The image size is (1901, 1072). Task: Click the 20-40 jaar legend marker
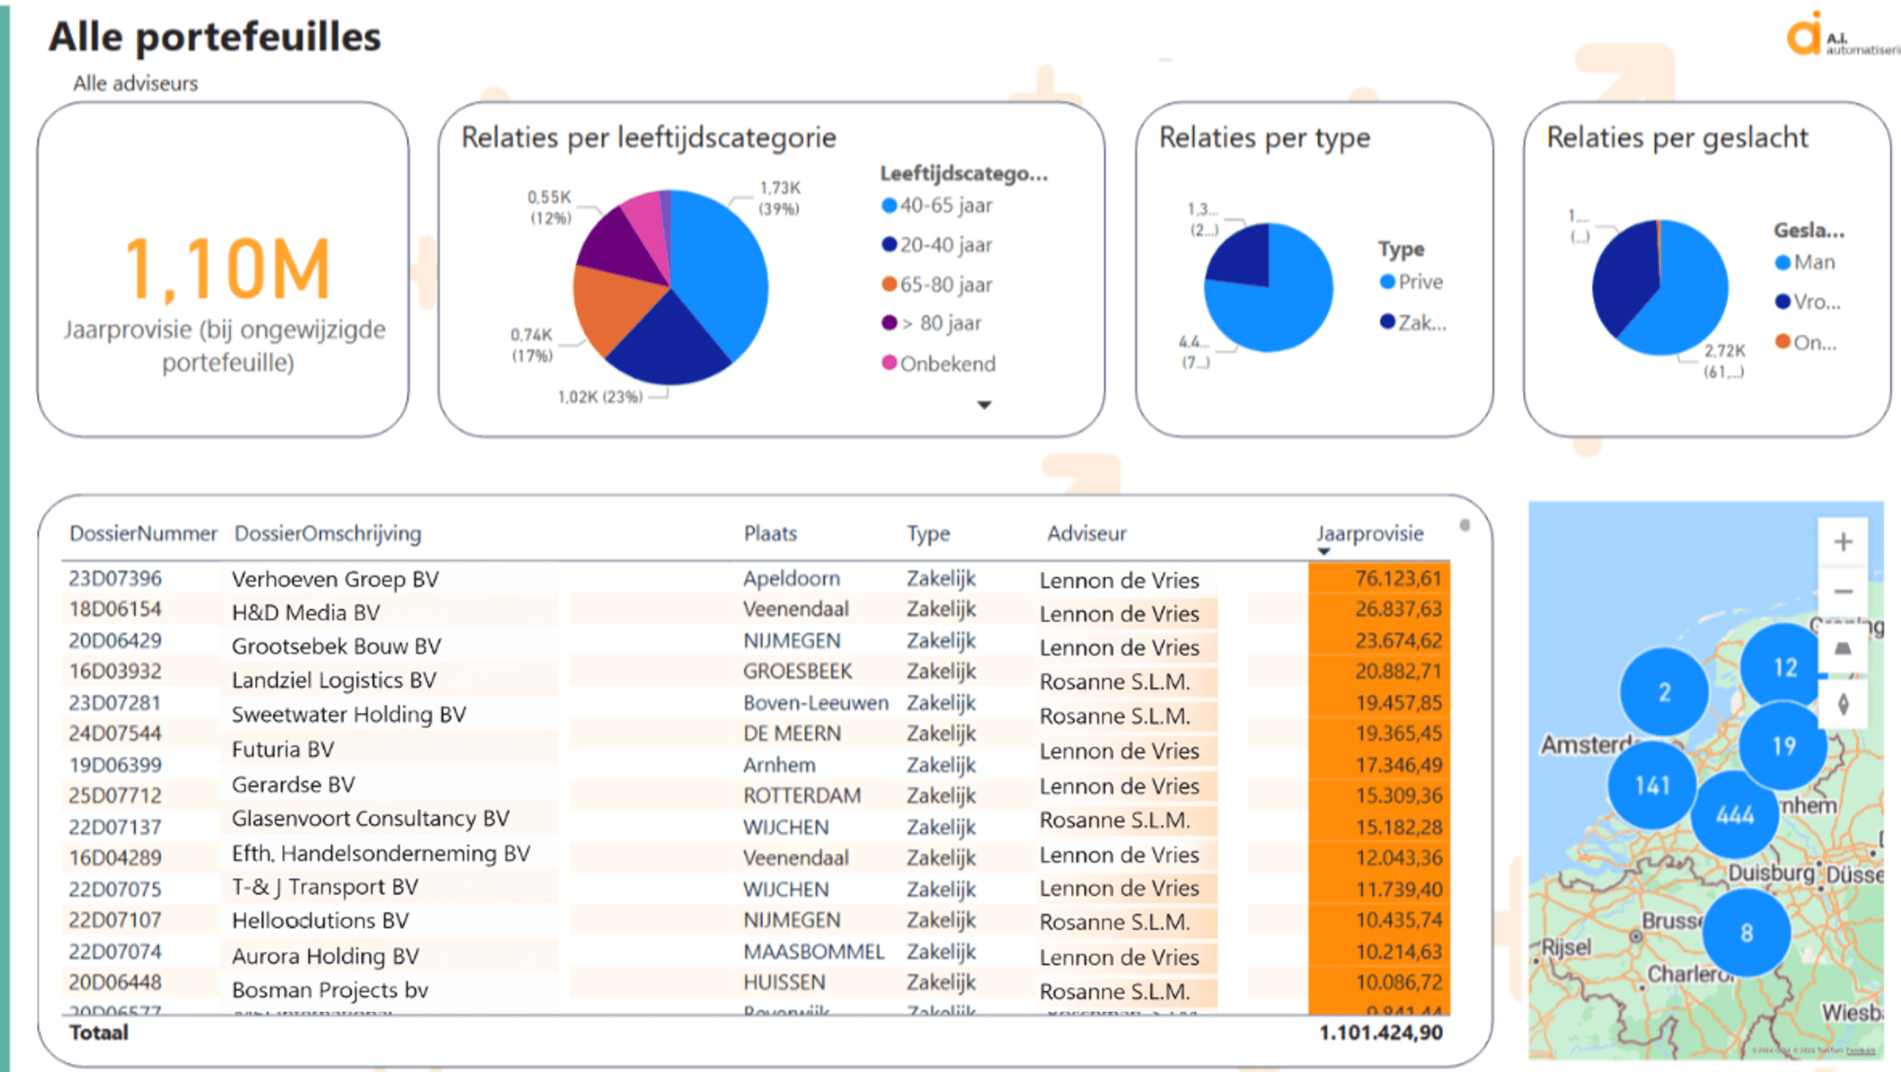(x=889, y=244)
